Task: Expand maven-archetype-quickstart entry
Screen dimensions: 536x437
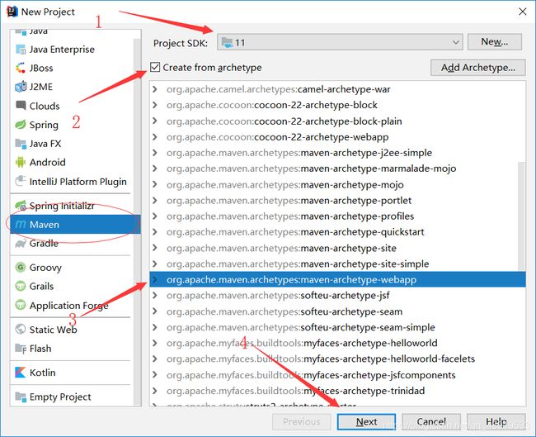Action: tap(155, 232)
